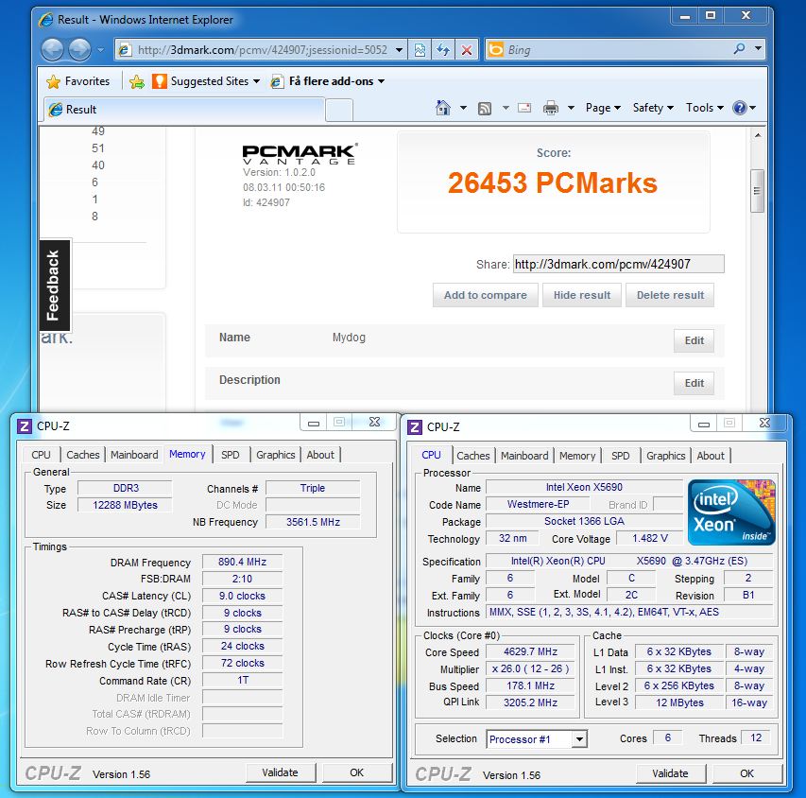Switch to Caches tab in left CPU-Z window
Screen dimensions: 806x798
(x=83, y=455)
